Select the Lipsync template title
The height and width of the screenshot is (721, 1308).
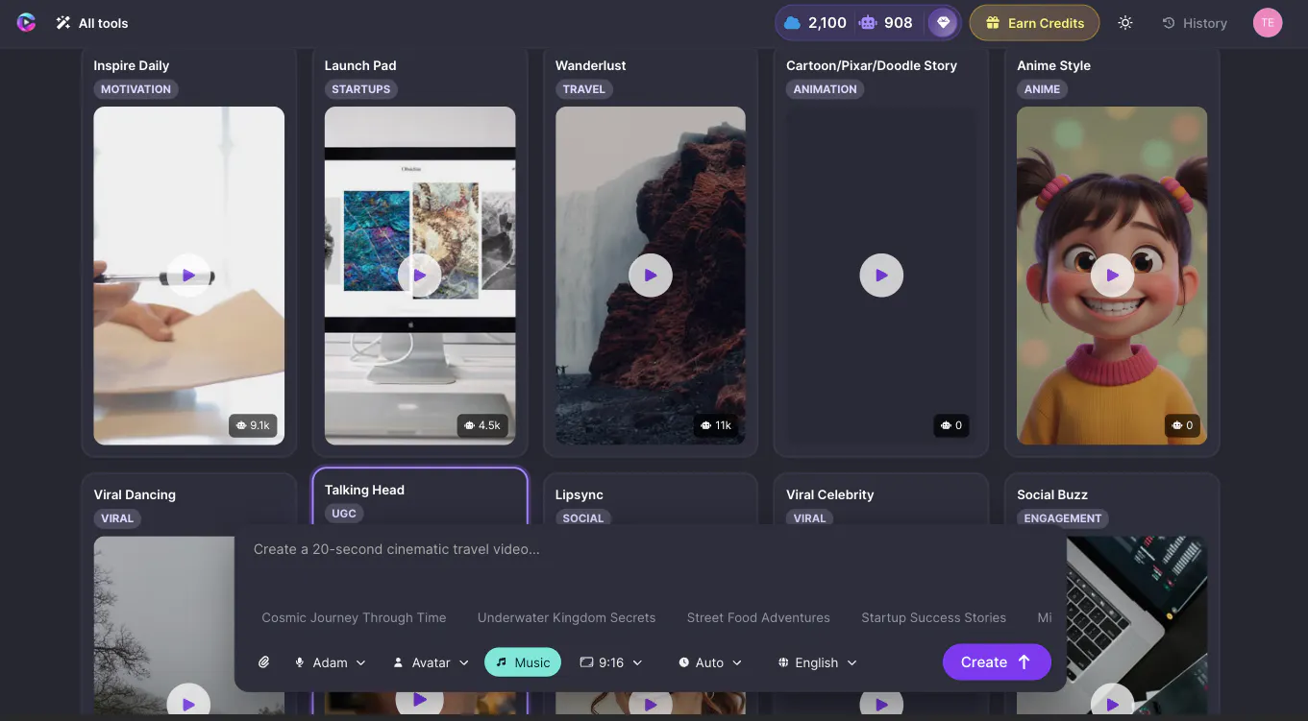580,494
